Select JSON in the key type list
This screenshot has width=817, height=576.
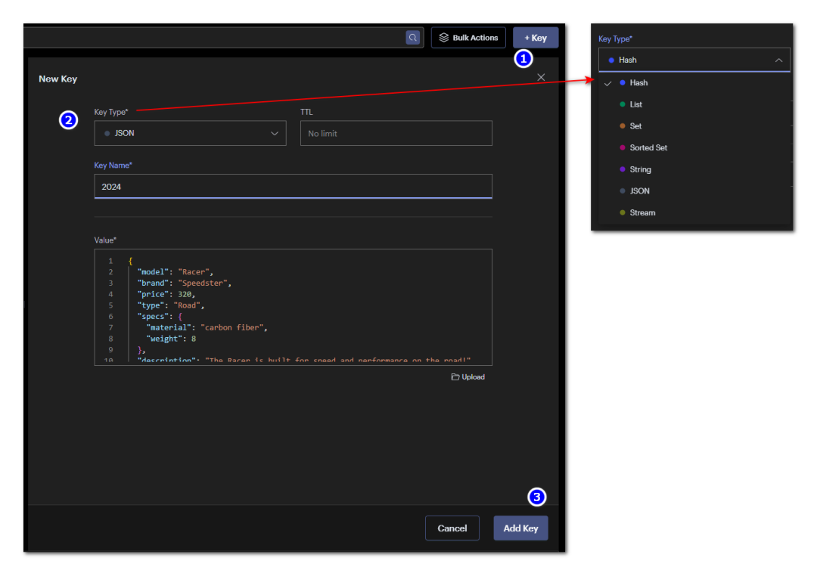coord(694,191)
